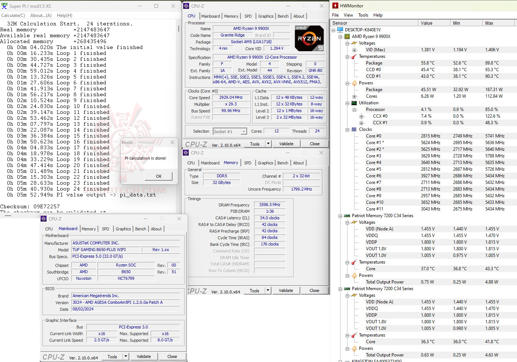Click the HWMonitor flame icon in the title bar
The image size is (517, 362).
(335, 6)
